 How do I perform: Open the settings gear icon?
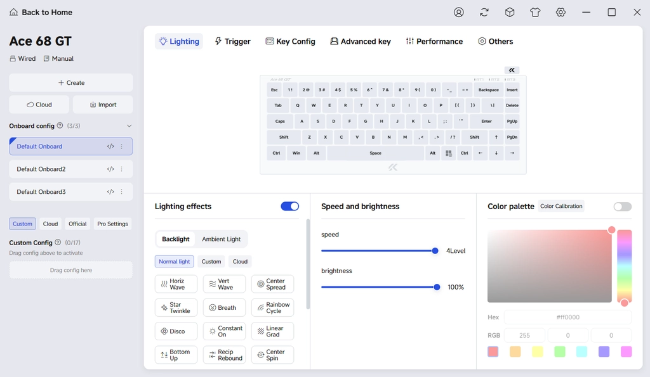pyautogui.click(x=560, y=13)
